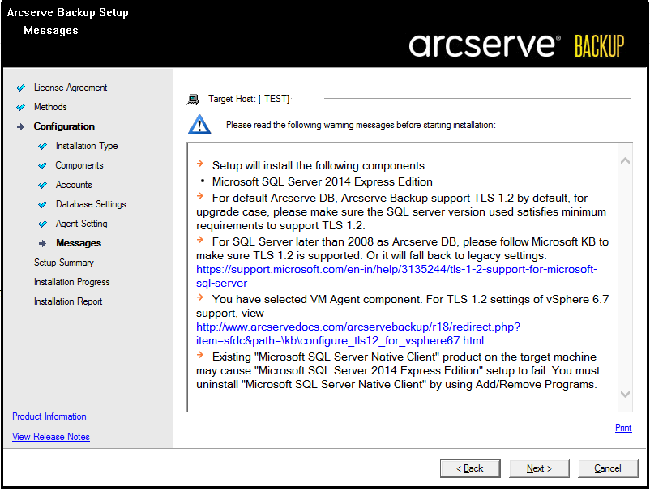
Task: Cancel the setup wizard
Action: 607,468
